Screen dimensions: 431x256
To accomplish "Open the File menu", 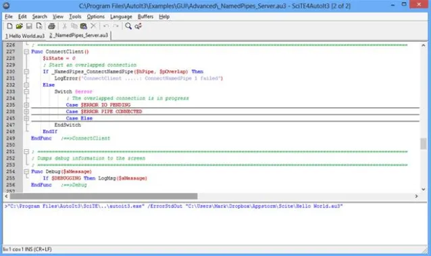I will pyautogui.click(x=9, y=16).
